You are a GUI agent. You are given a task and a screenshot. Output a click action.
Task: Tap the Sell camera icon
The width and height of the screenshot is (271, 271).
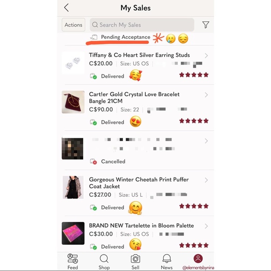[135, 258]
